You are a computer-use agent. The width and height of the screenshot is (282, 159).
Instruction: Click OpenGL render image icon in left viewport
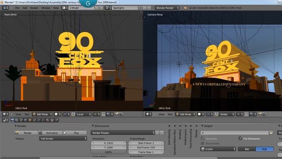click(116, 114)
